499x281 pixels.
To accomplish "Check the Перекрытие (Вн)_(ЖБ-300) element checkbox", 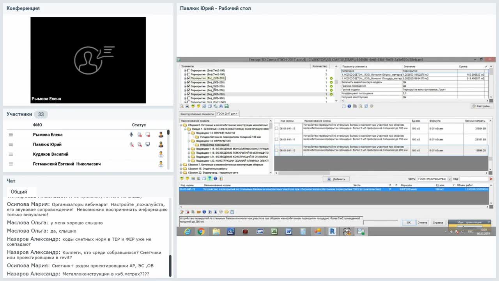I will [189, 98].
